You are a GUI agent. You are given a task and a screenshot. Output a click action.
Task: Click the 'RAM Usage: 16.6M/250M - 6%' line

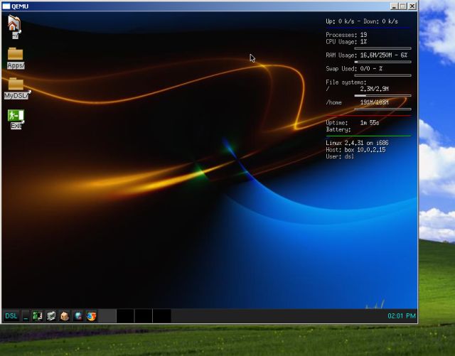click(x=367, y=55)
